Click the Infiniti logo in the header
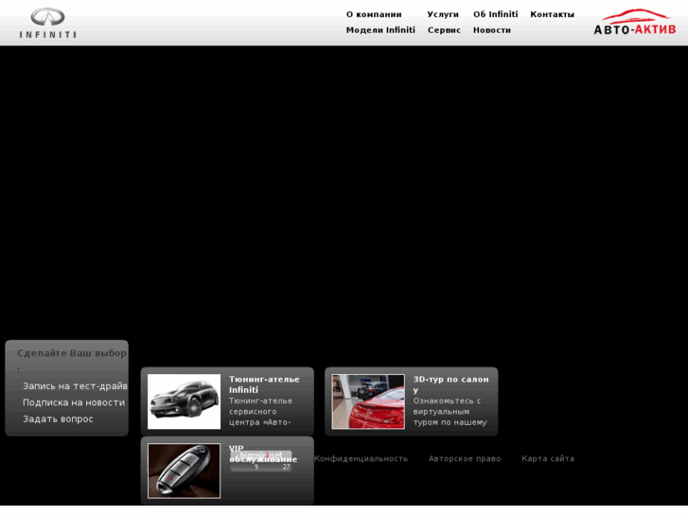688x516 pixels. 48,24
